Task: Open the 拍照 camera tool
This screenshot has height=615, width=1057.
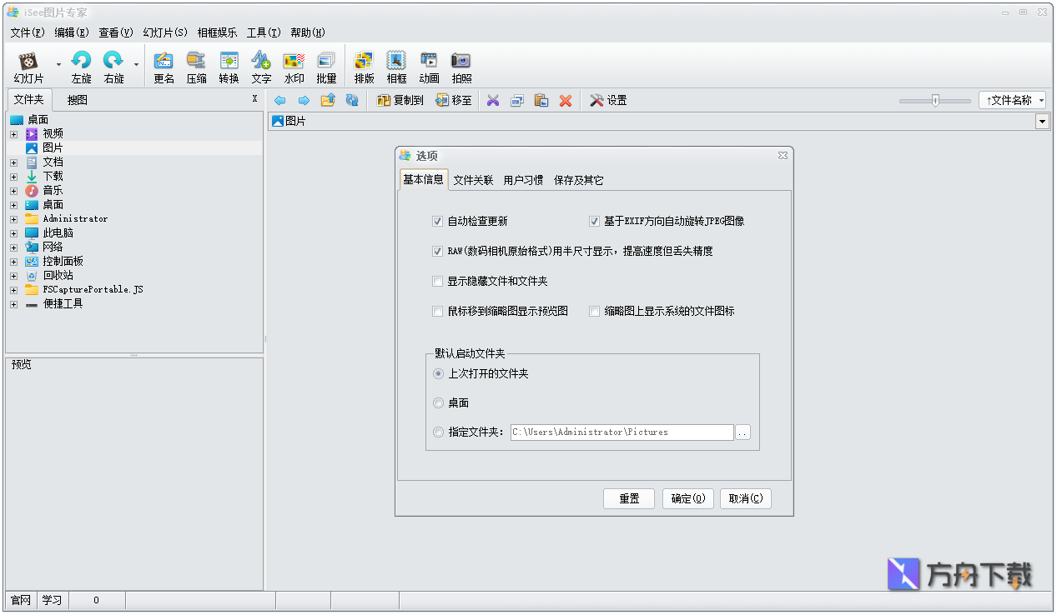Action: click(x=461, y=67)
